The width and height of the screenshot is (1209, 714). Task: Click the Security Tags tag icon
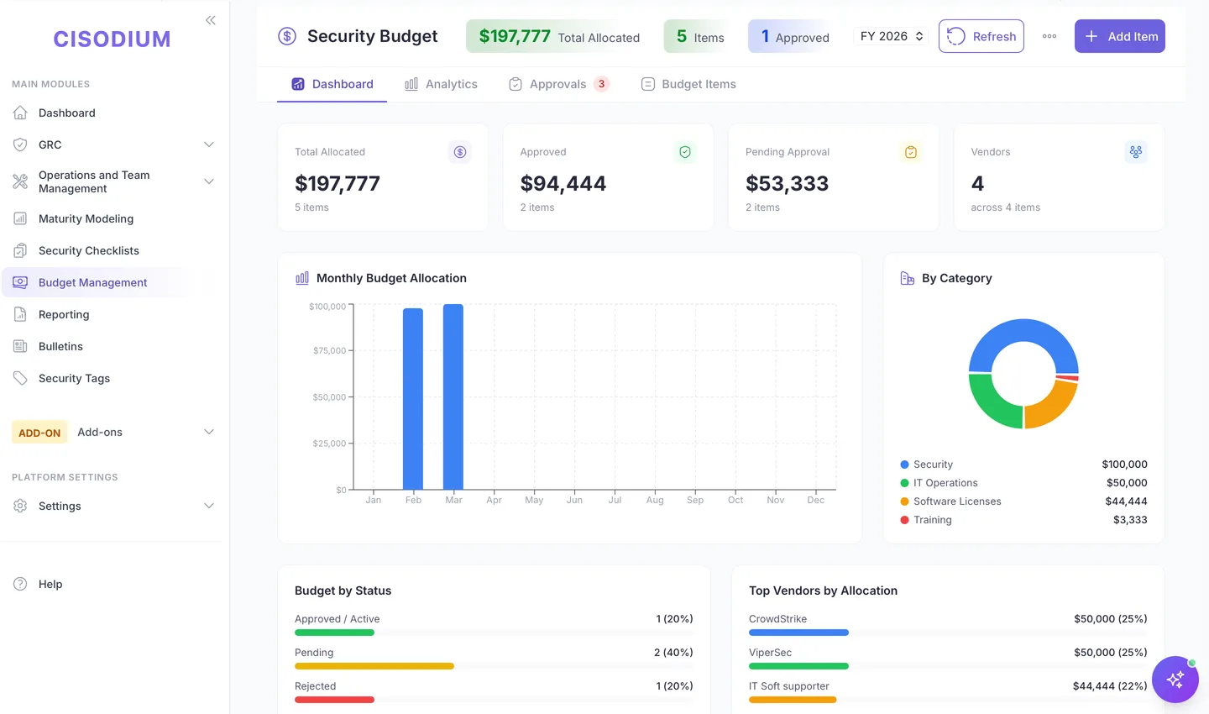pos(20,378)
